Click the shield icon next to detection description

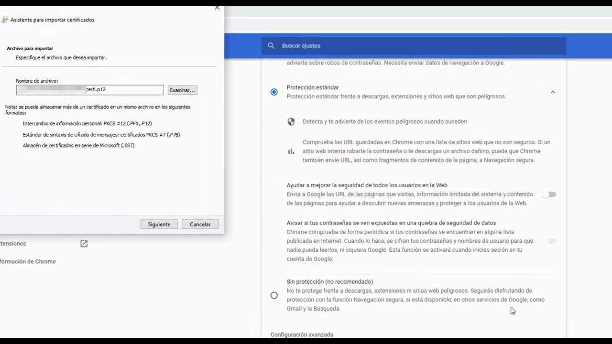point(291,121)
